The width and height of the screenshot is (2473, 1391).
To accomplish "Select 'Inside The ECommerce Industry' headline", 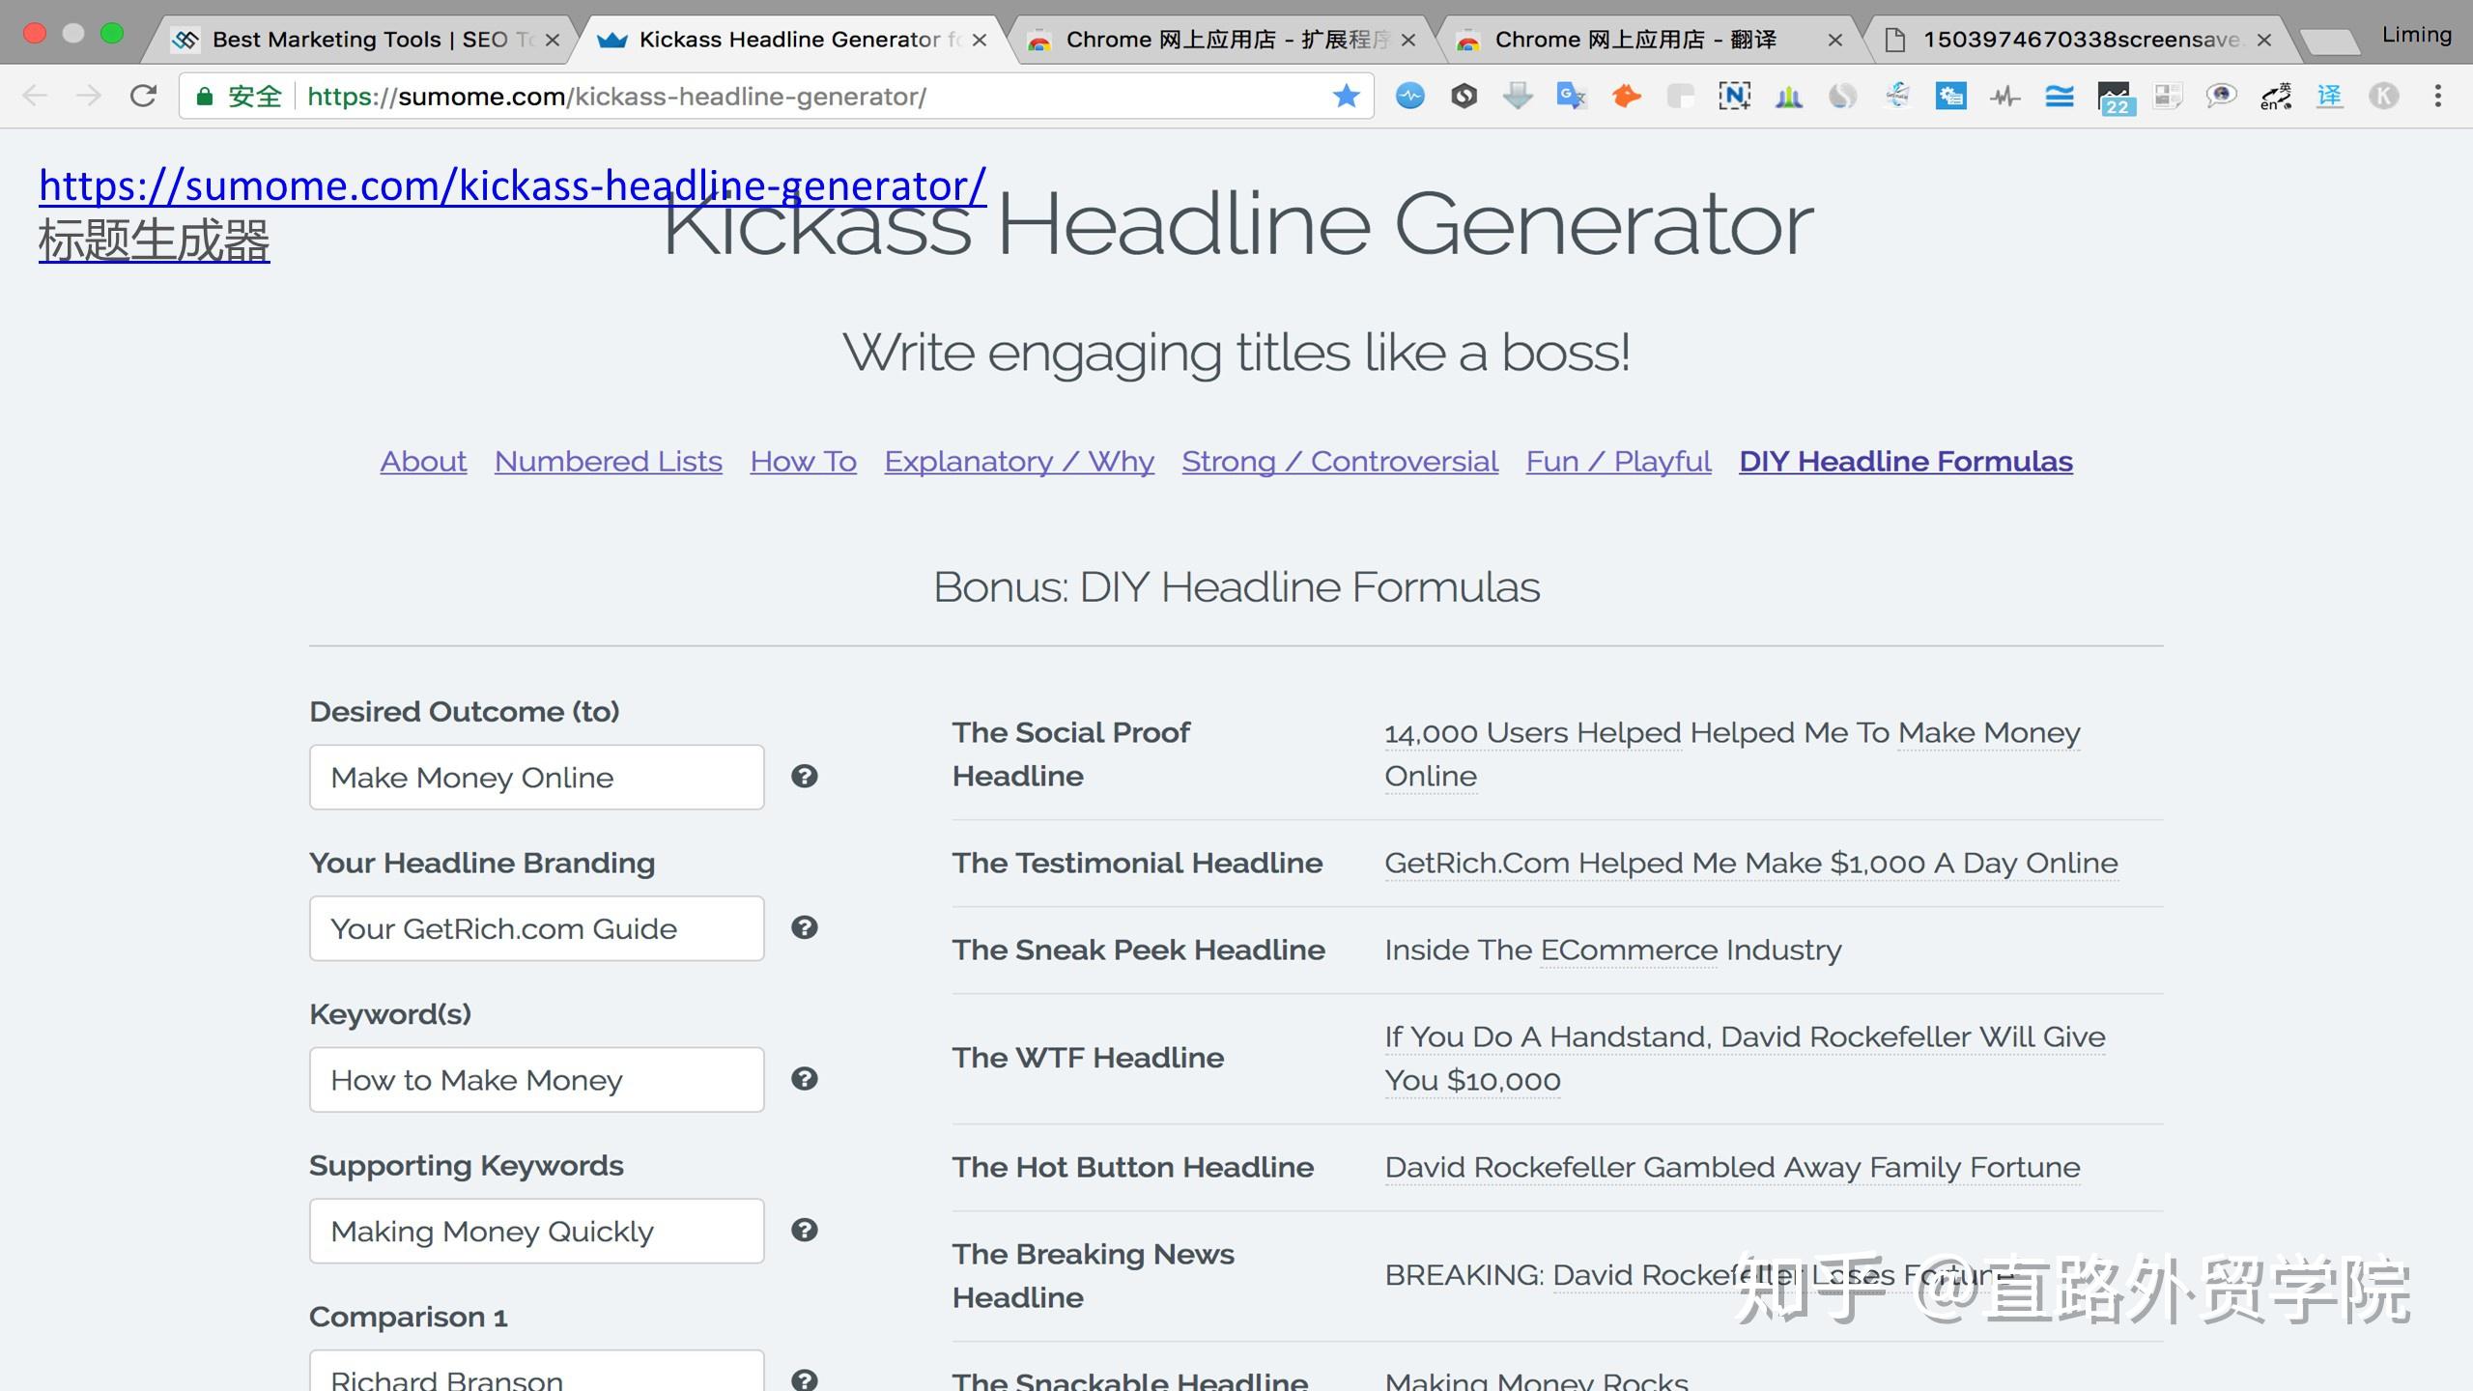I will [1613, 950].
